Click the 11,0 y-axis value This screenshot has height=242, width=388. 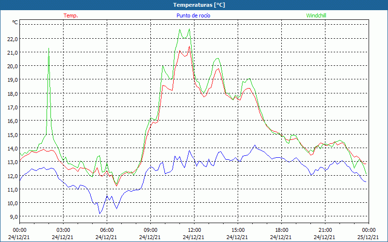click(13, 189)
